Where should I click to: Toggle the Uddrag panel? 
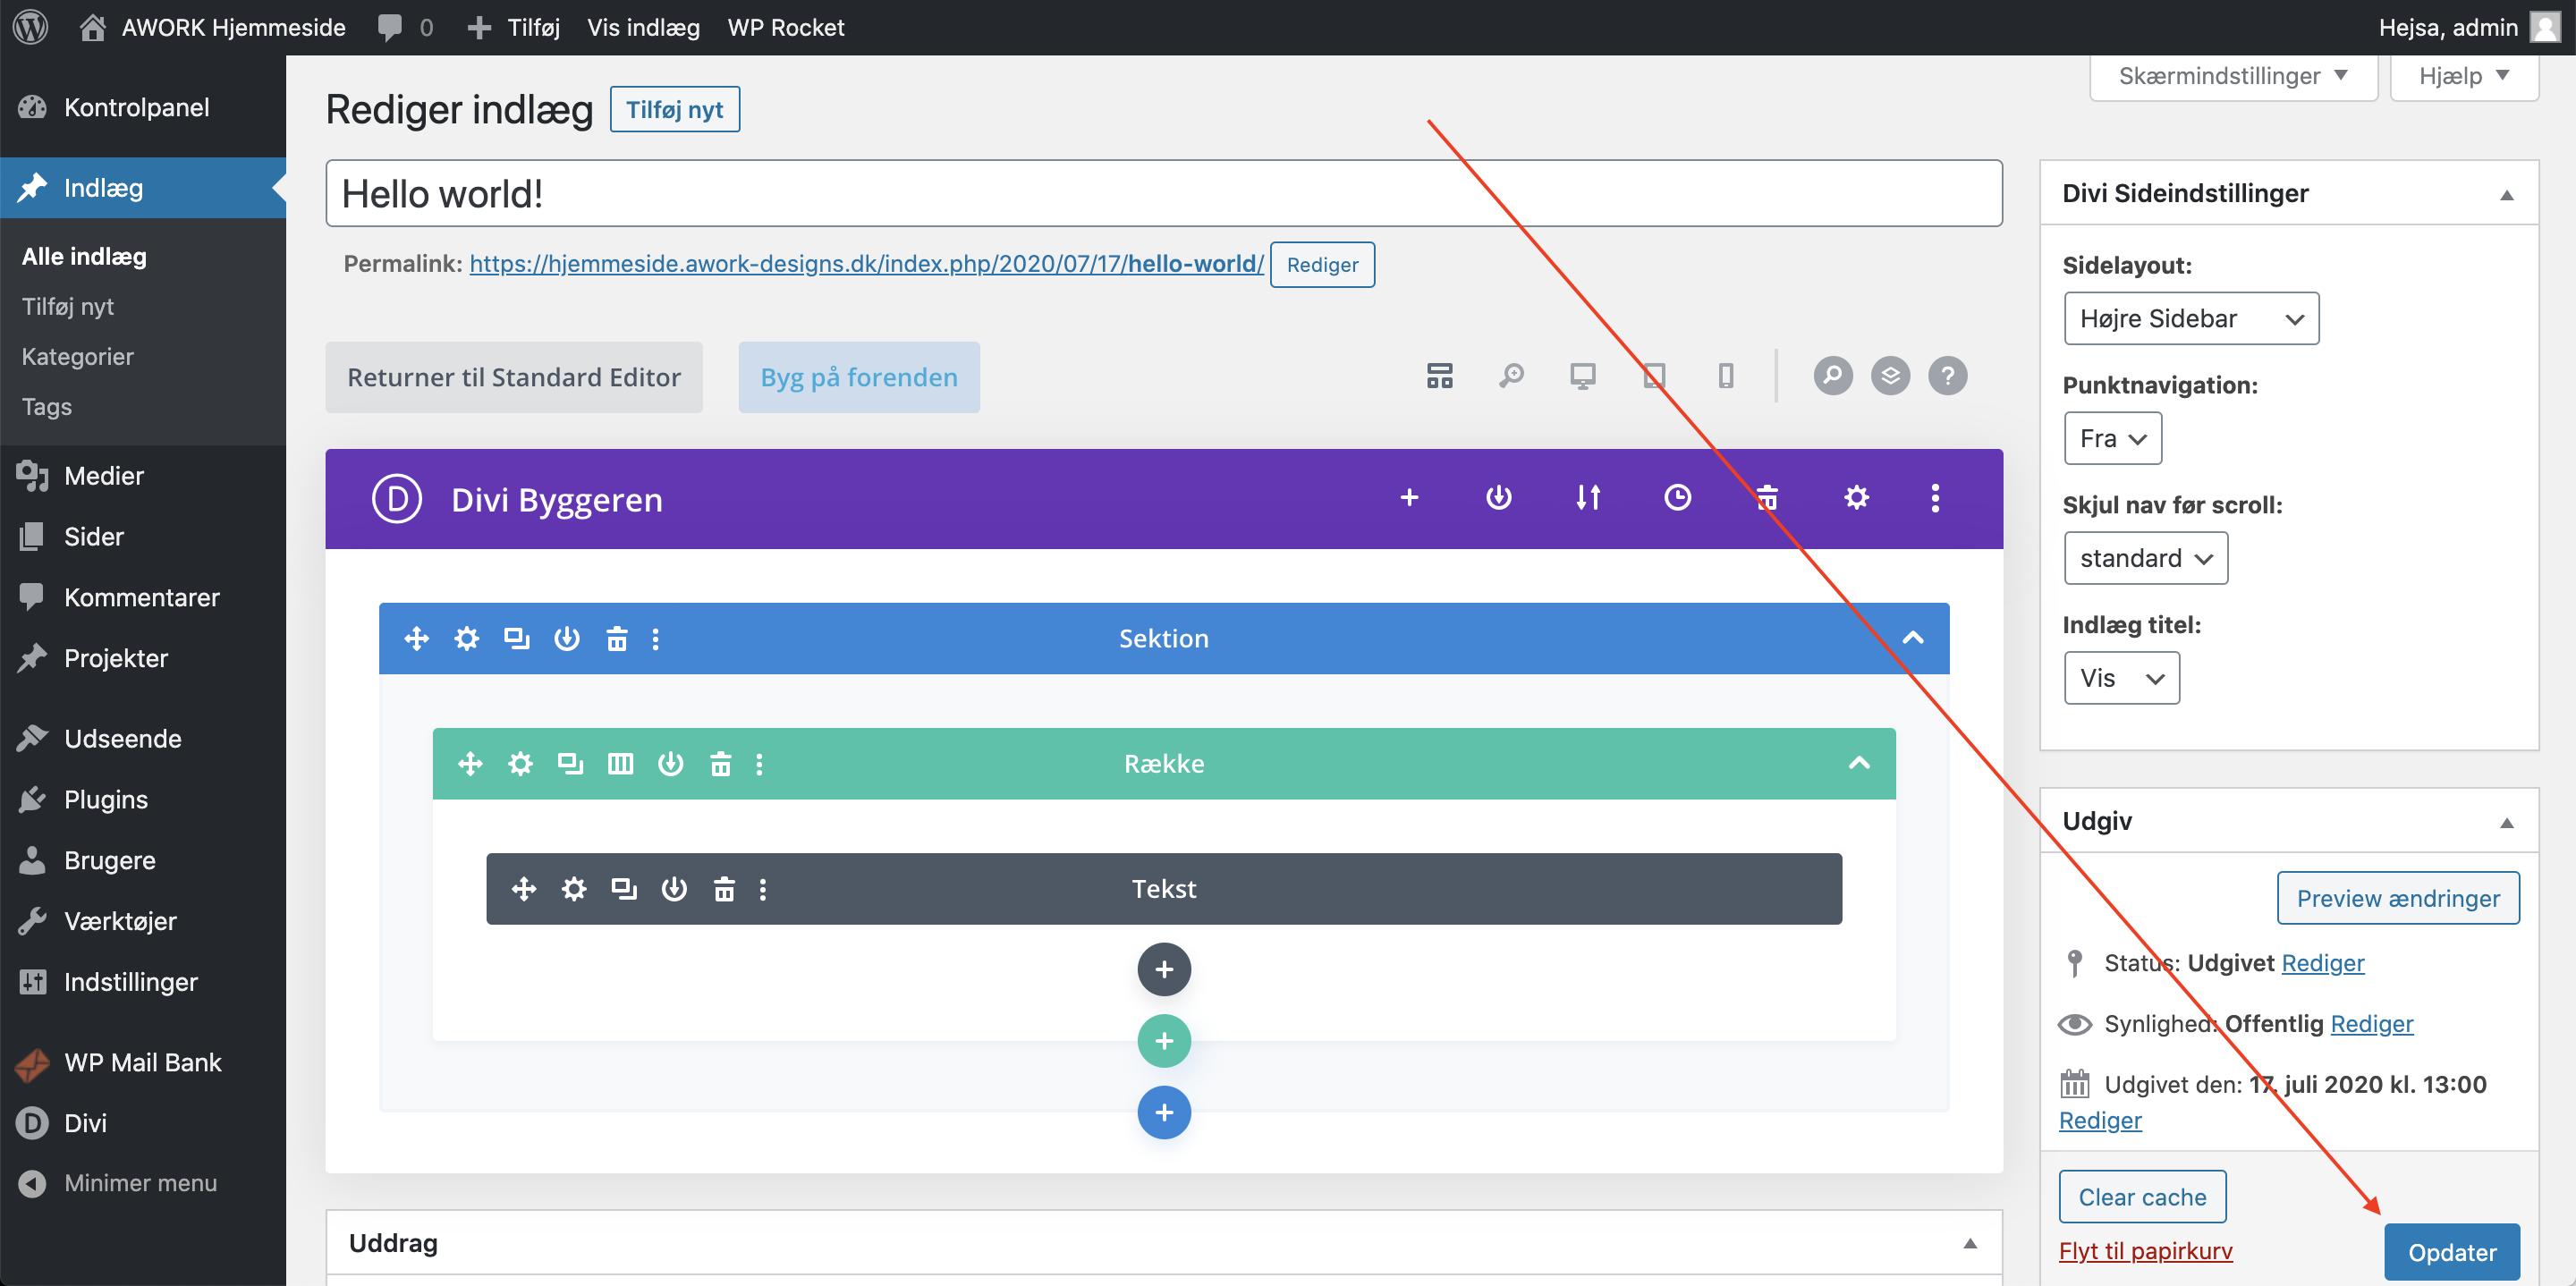1969,1243
